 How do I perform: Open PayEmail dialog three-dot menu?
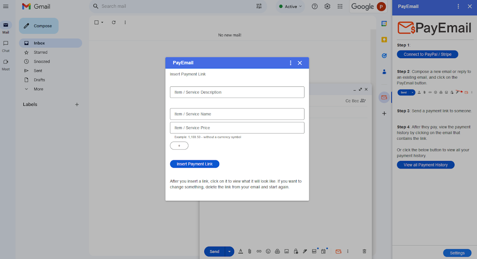(291, 63)
